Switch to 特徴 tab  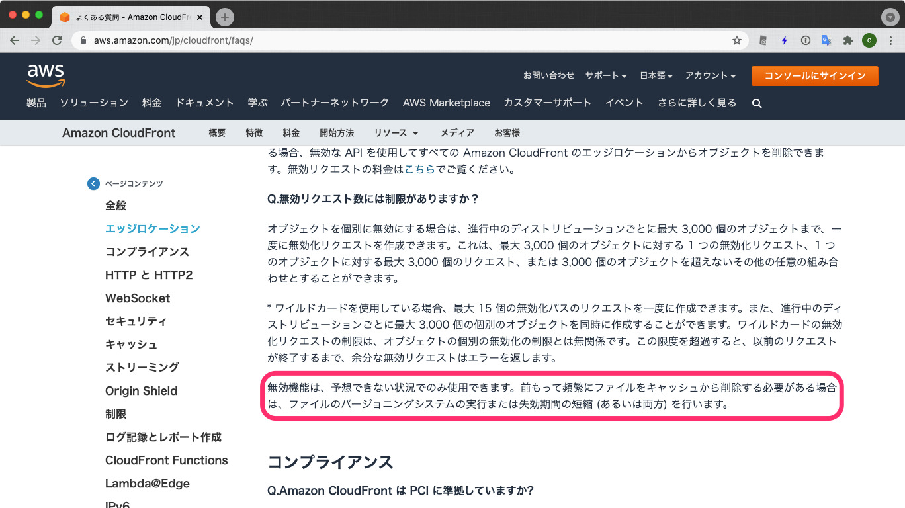click(x=254, y=133)
